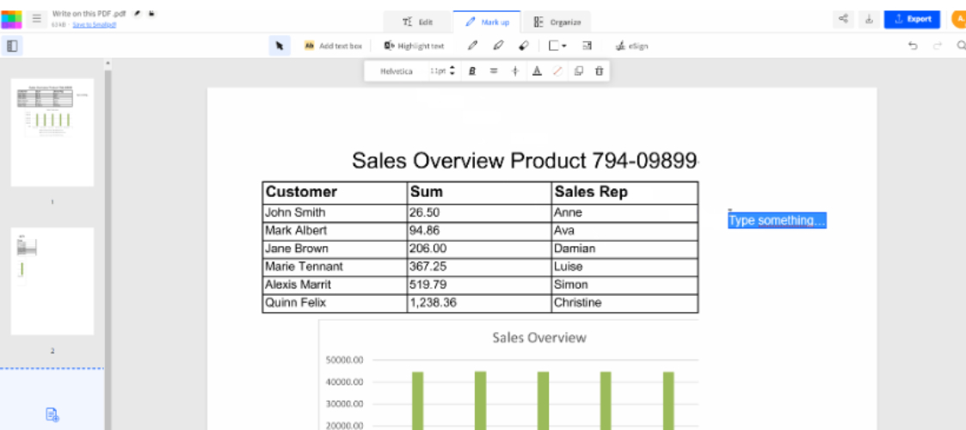
Task: Duplicate the selected text box
Action: (578, 71)
